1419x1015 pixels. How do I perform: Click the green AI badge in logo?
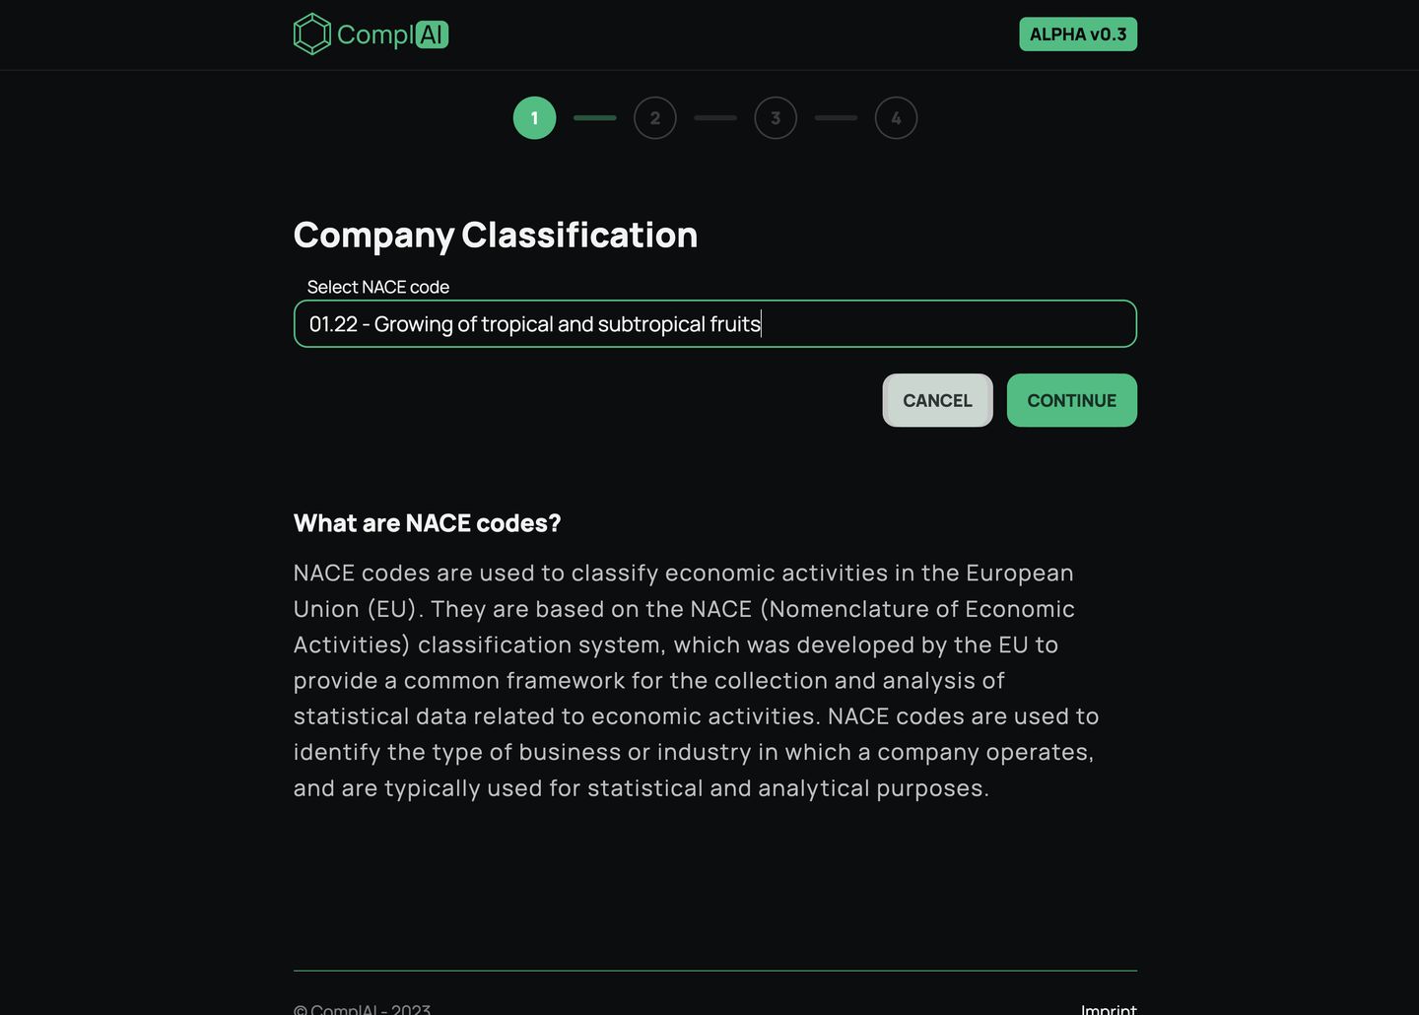pos(432,34)
